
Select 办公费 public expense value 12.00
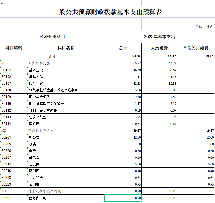[x=196, y=138]
